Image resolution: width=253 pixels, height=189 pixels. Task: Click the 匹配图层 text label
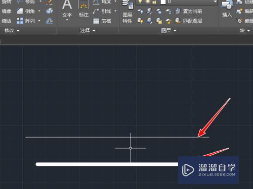193,21
